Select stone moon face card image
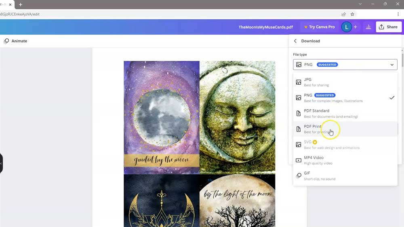This screenshot has height=227, width=404. click(237, 117)
